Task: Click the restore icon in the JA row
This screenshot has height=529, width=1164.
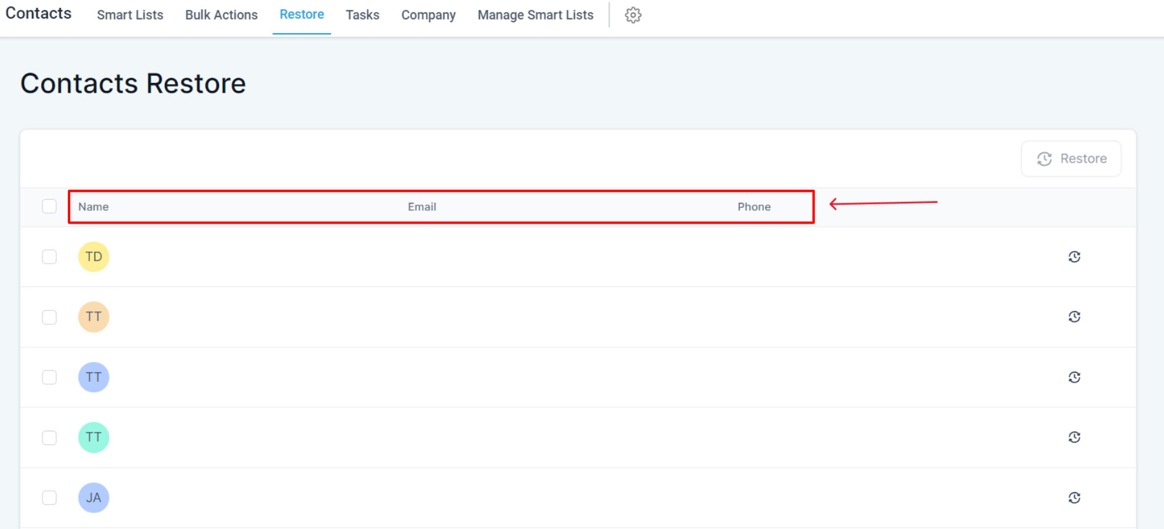Action: click(x=1074, y=498)
